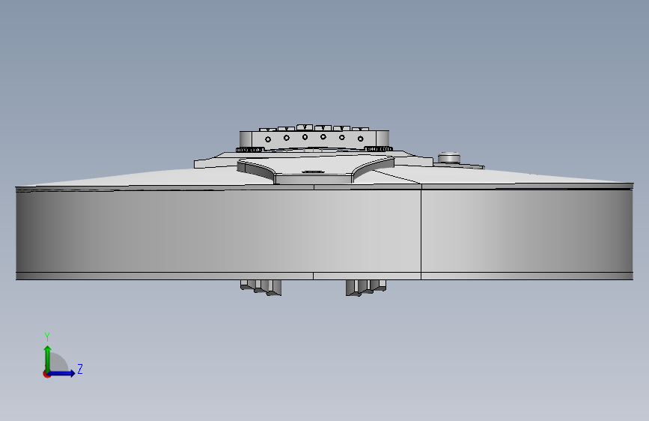Click the "Z" axis label
The width and height of the screenshot is (649, 421).
pos(80,369)
